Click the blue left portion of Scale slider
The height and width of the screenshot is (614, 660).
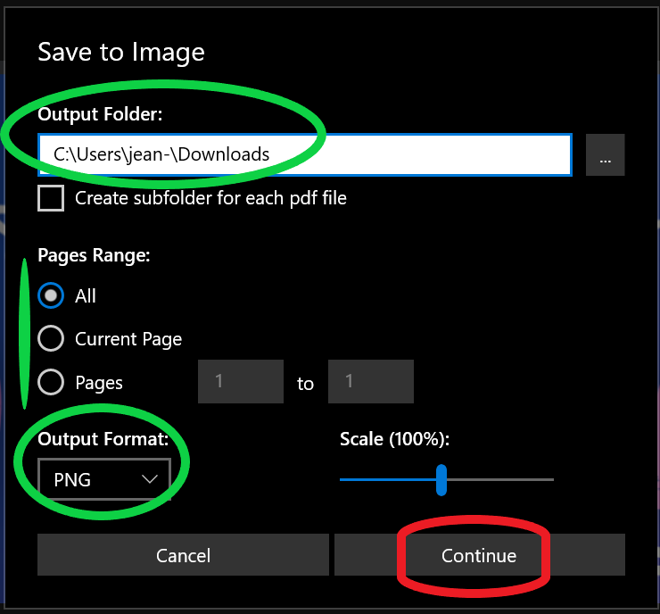[x=388, y=479]
